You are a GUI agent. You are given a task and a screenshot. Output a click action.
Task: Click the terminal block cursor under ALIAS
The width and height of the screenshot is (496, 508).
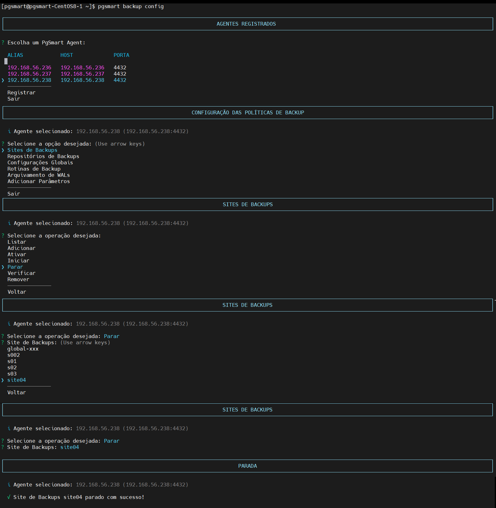coord(6,61)
